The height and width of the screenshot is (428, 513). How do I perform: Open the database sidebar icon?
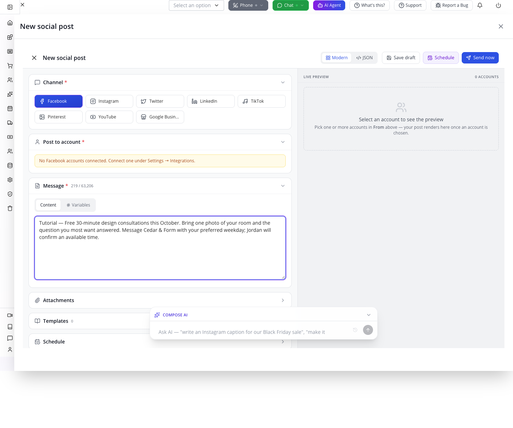tap(10, 165)
